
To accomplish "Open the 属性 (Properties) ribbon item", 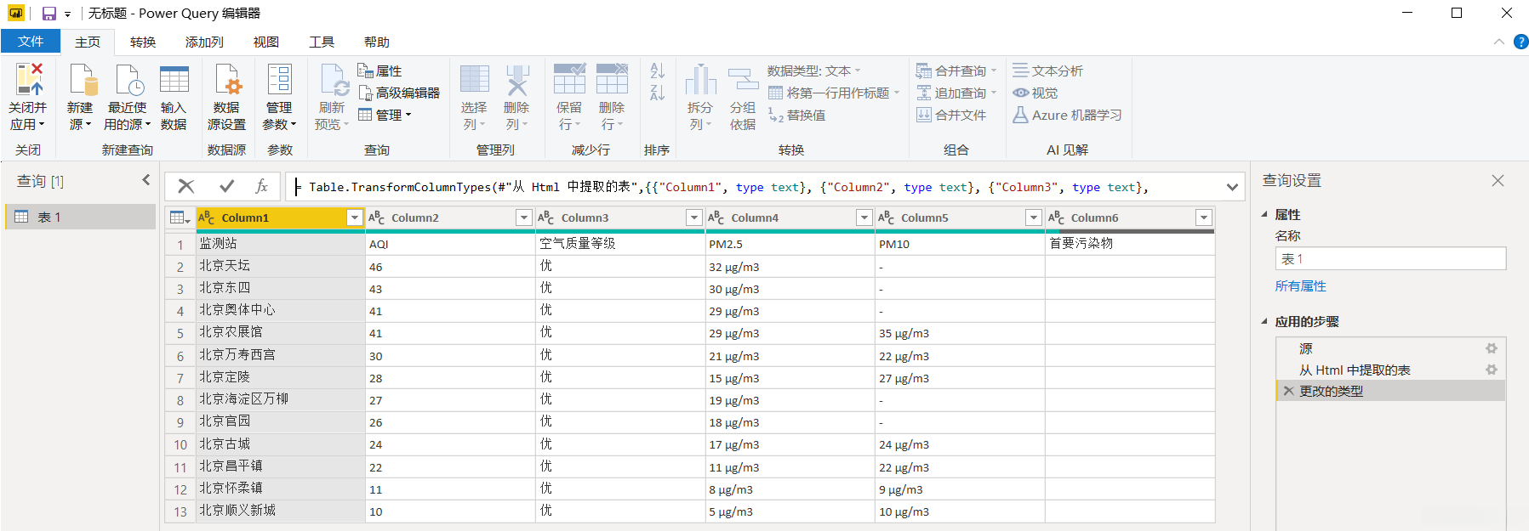I will point(380,71).
